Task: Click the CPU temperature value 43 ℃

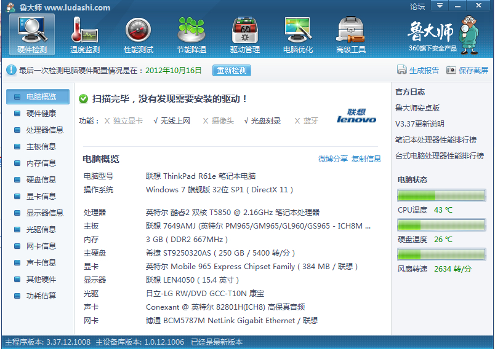Action: (x=443, y=210)
